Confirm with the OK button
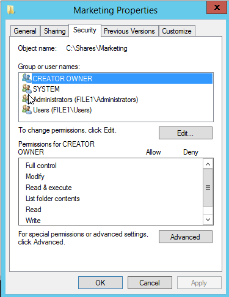The height and width of the screenshot is (297, 229). click(x=100, y=283)
